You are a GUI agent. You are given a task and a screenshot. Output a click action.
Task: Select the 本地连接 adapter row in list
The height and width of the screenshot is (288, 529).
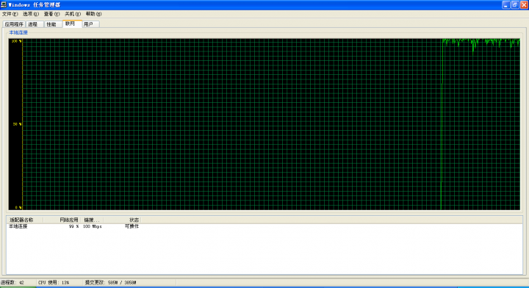(73, 226)
